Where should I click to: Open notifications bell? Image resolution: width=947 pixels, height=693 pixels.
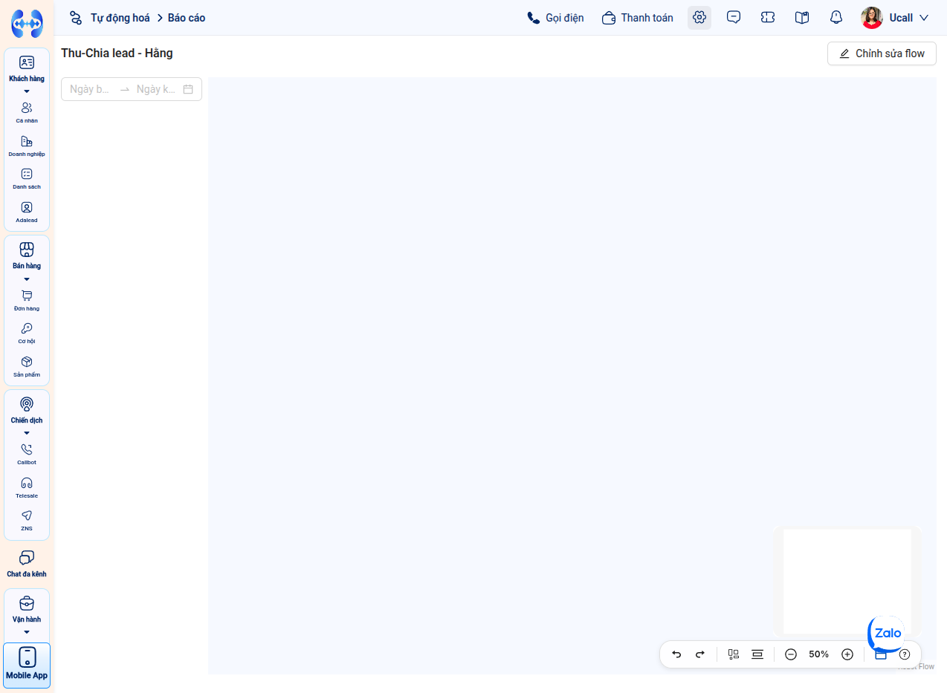click(x=836, y=18)
